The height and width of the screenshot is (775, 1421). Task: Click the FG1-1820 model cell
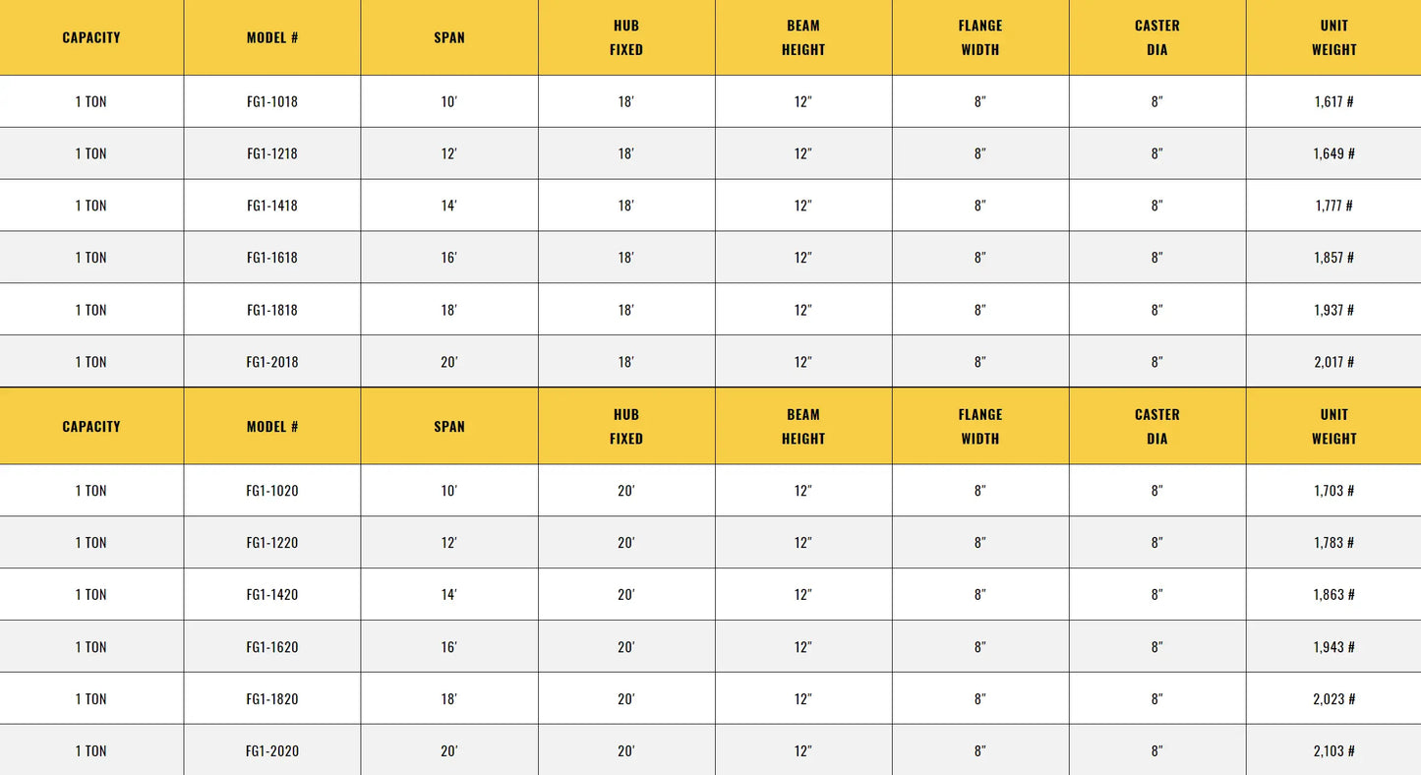coord(272,699)
